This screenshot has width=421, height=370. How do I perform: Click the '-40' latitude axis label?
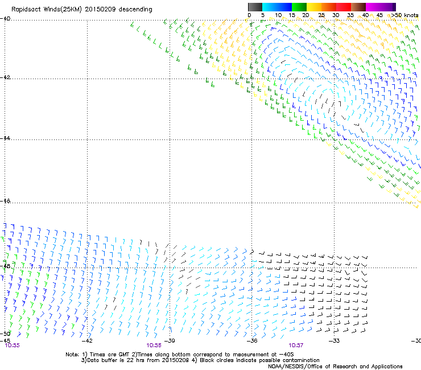(x=5, y=19)
